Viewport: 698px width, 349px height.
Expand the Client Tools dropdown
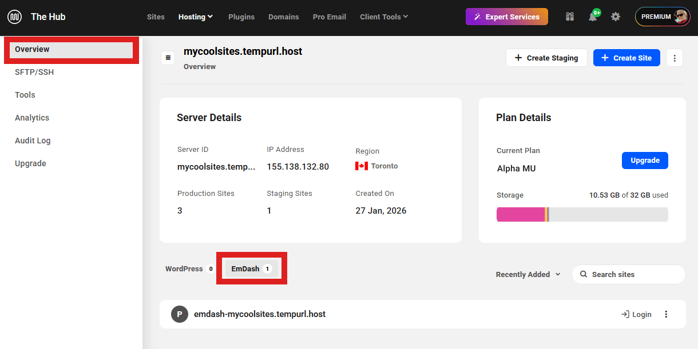[x=384, y=17]
